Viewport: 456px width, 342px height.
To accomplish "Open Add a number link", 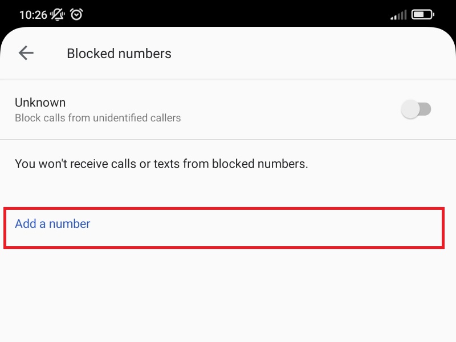I will click(x=52, y=223).
